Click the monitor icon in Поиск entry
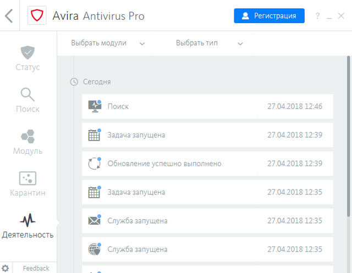352x273 pixels. coord(95,106)
